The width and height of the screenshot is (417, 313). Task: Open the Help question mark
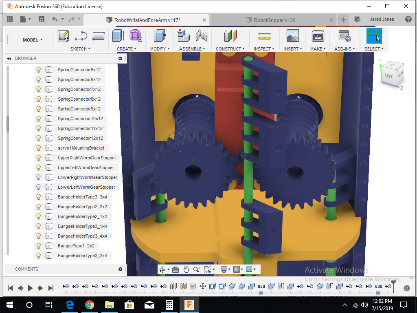click(x=408, y=19)
